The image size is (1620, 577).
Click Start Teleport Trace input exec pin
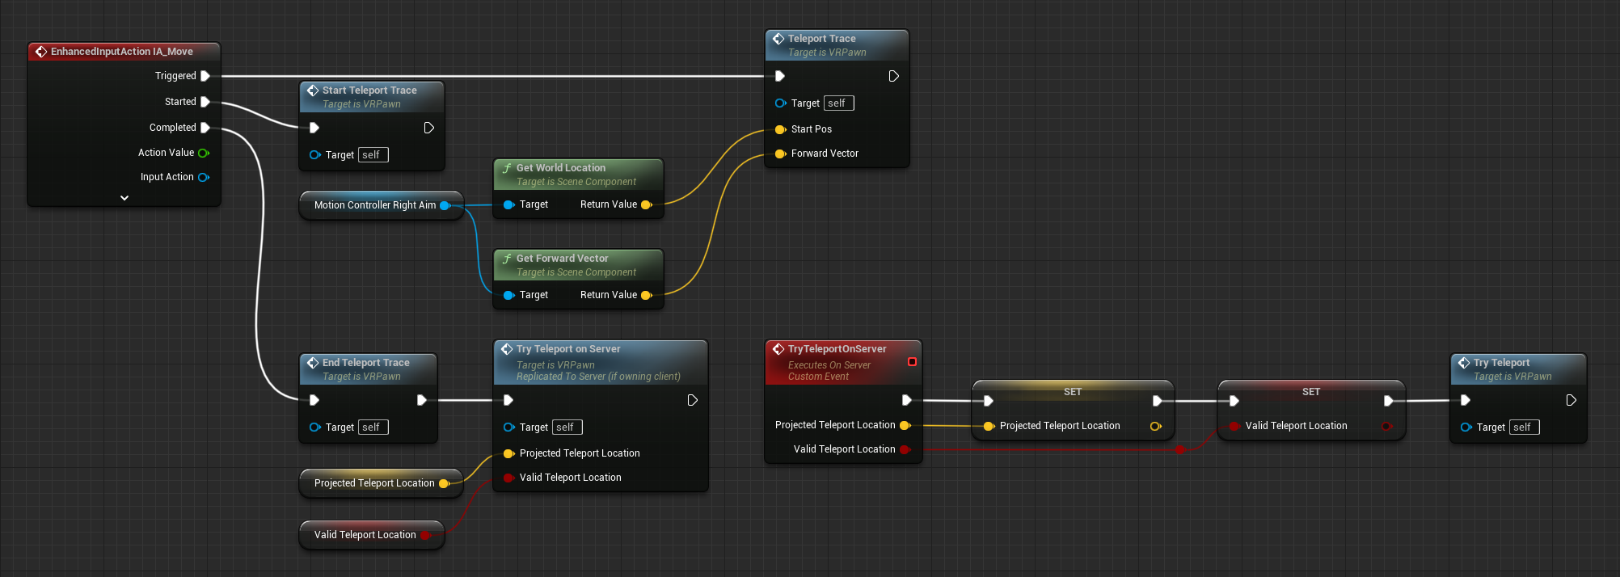coord(314,128)
